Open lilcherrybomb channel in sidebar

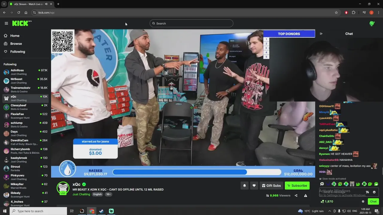click(25, 151)
